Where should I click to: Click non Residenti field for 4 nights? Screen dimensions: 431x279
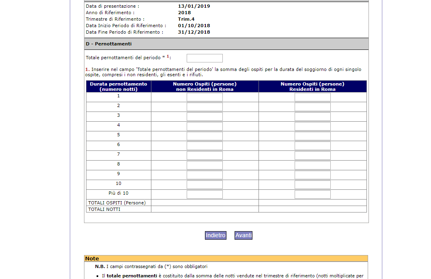tap(205, 127)
